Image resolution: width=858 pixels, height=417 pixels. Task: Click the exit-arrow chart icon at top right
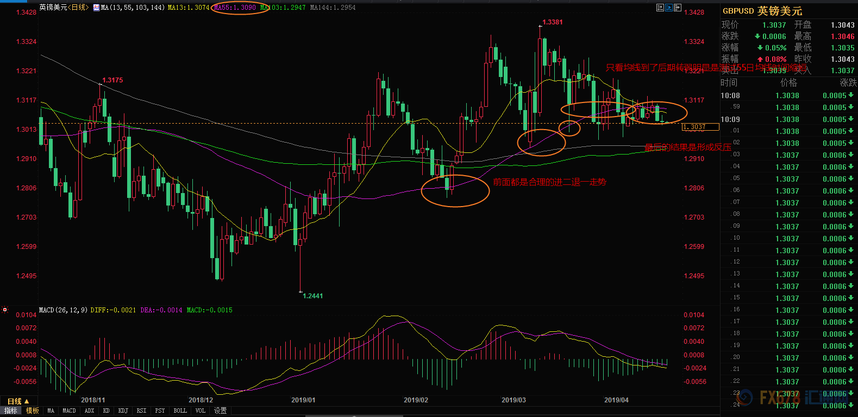(x=678, y=8)
